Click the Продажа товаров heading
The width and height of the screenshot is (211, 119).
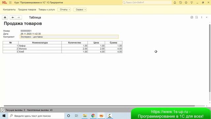pyautogui.click(x=23, y=23)
